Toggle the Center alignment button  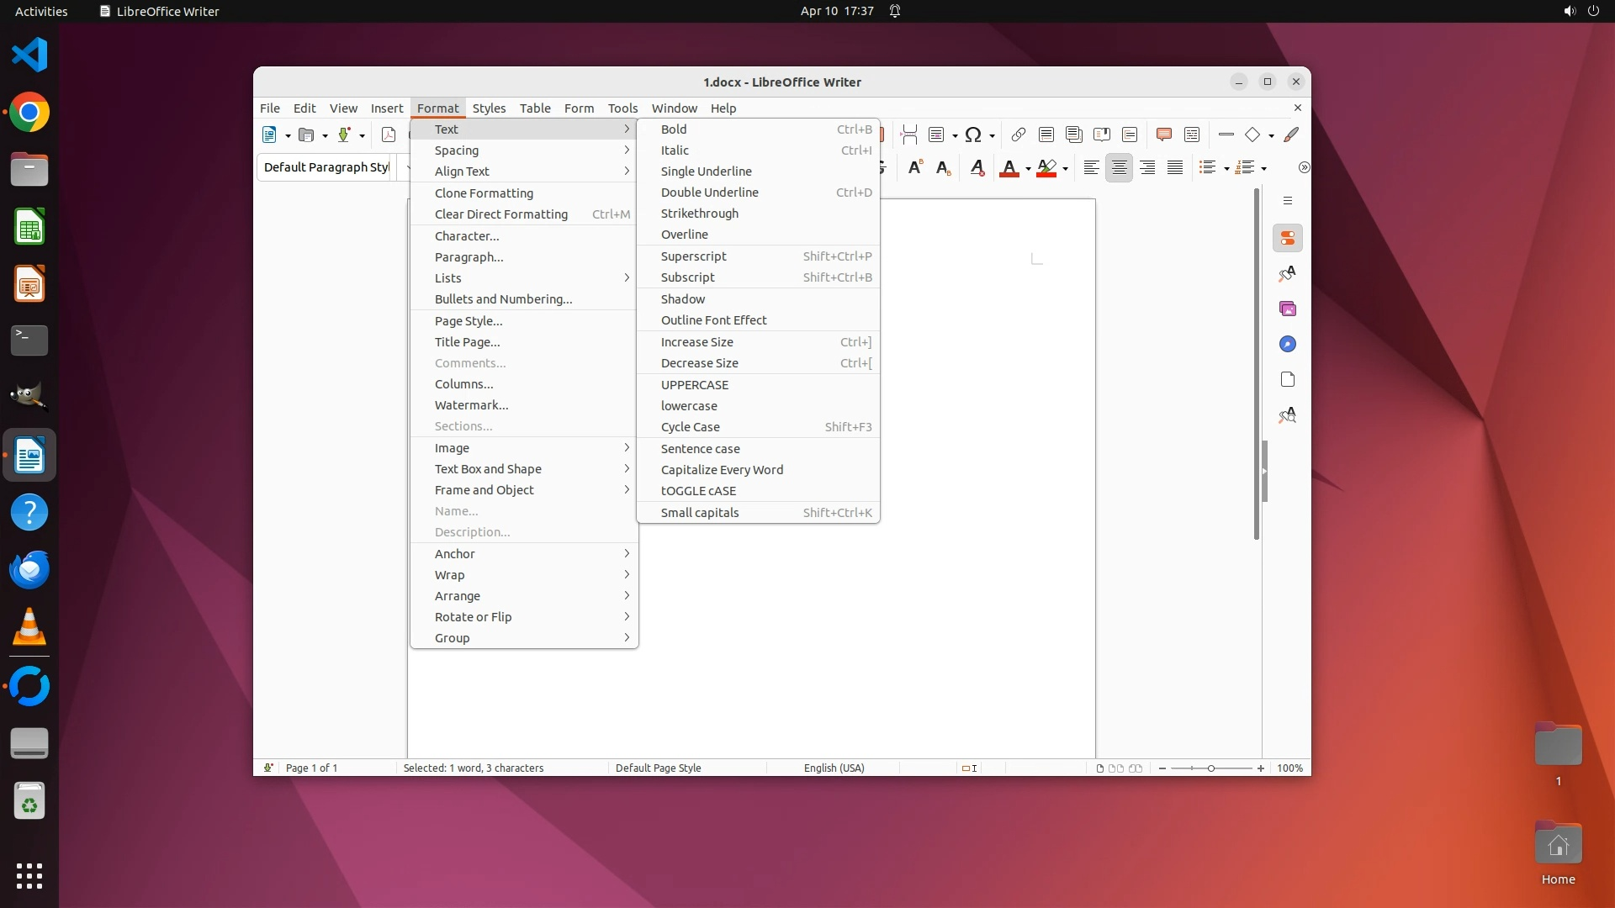(1119, 168)
